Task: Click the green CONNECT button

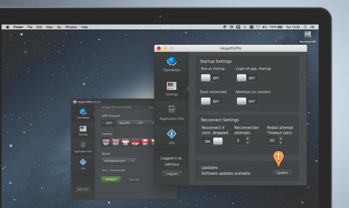Action: click(111, 179)
